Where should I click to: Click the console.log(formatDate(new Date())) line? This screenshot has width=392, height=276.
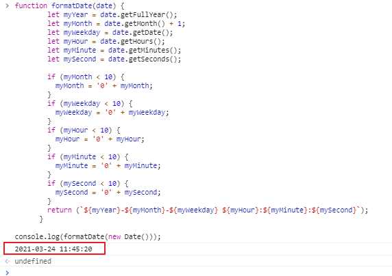(x=88, y=236)
